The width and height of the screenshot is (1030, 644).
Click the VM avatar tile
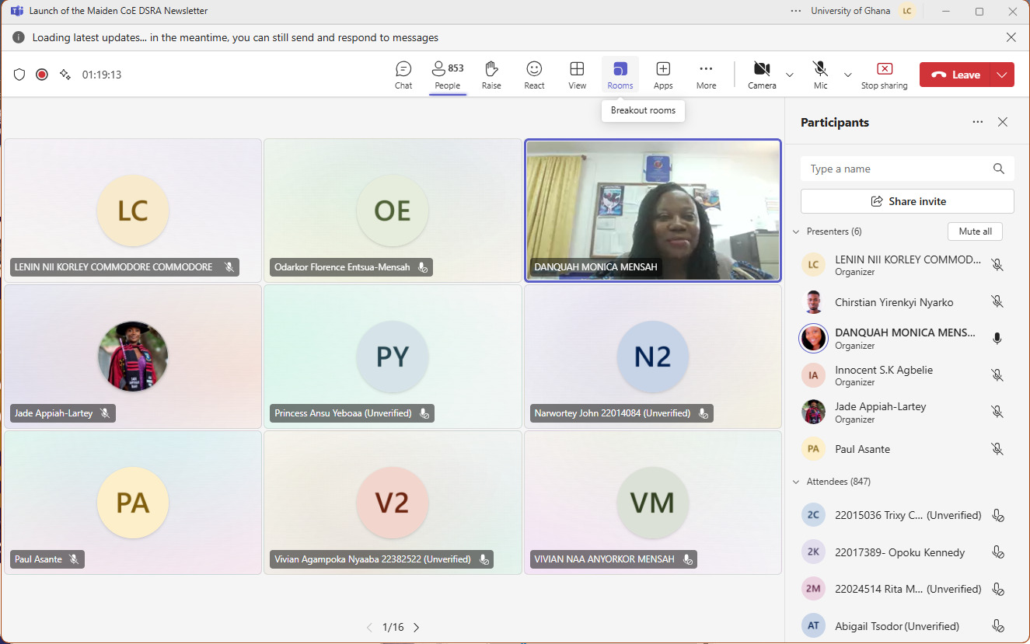pyautogui.click(x=653, y=503)
